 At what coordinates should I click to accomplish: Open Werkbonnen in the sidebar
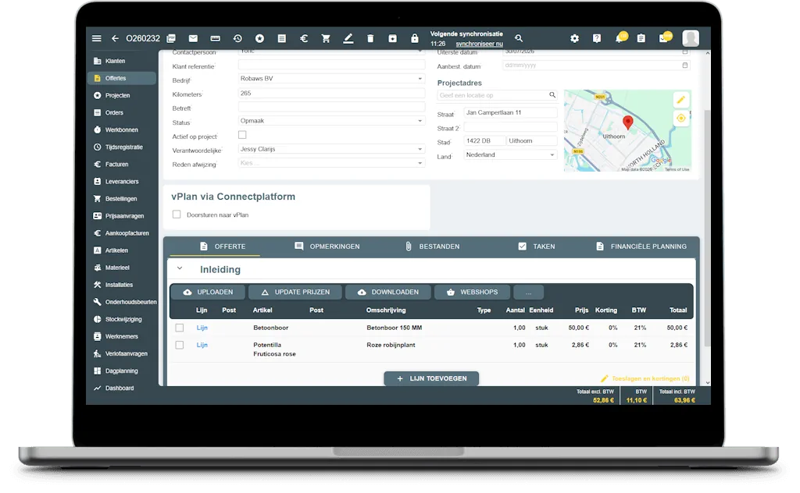(x=123, y=129)
